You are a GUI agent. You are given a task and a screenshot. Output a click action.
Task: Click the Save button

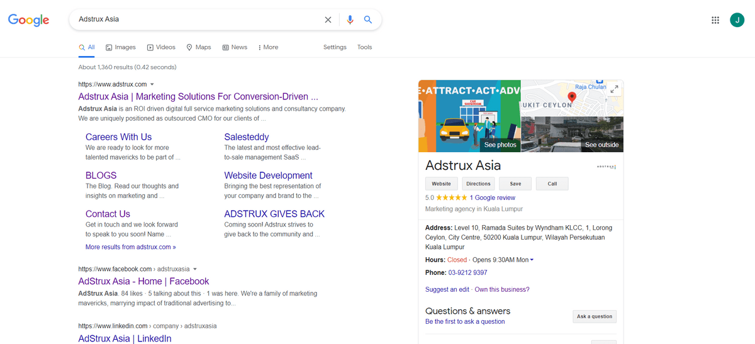[x=515, y=184]
